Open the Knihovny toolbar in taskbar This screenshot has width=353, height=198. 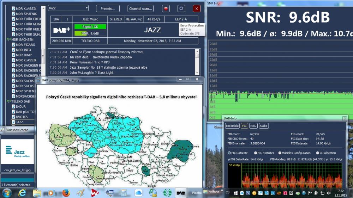click(x=211, y=192)
